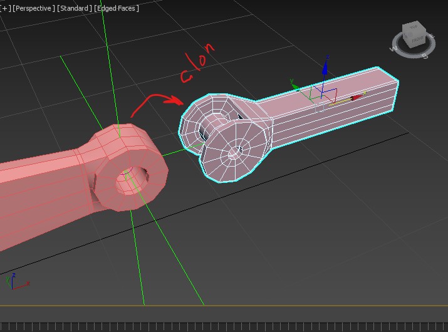Image resolution: width=448 pixels, height=332 pixels.
Task: Click the timeline track bar at bottom
Action: [224, 326]
